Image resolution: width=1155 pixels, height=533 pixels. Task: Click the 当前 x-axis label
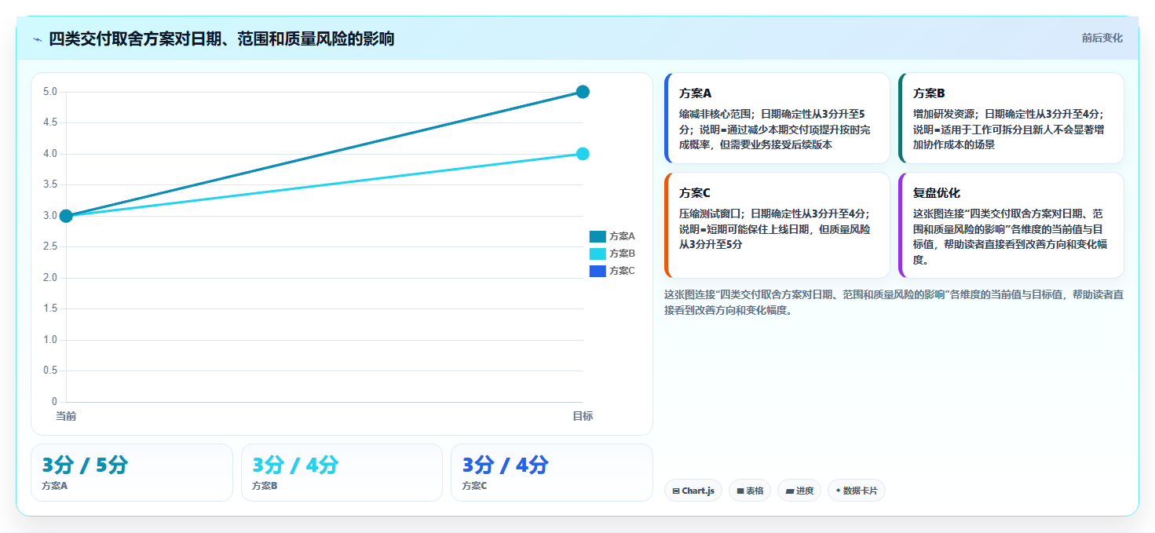(x=66, y=416)
